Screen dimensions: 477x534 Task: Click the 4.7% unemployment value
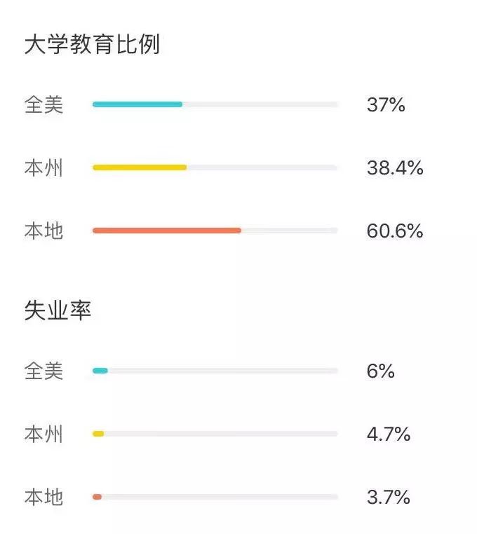[x=389, y=434]
